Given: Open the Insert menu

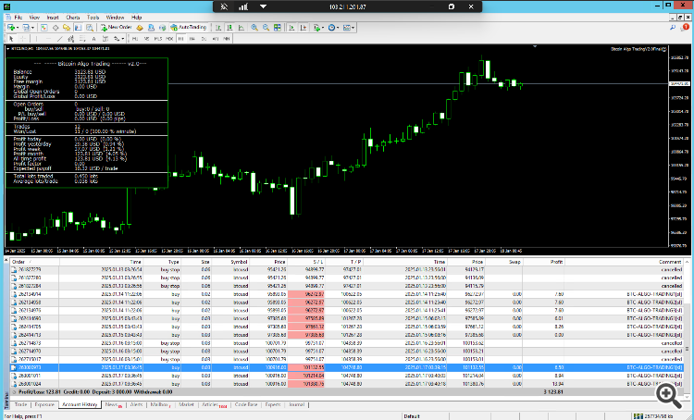Looking at the screenshot, I should coord(53,18).
